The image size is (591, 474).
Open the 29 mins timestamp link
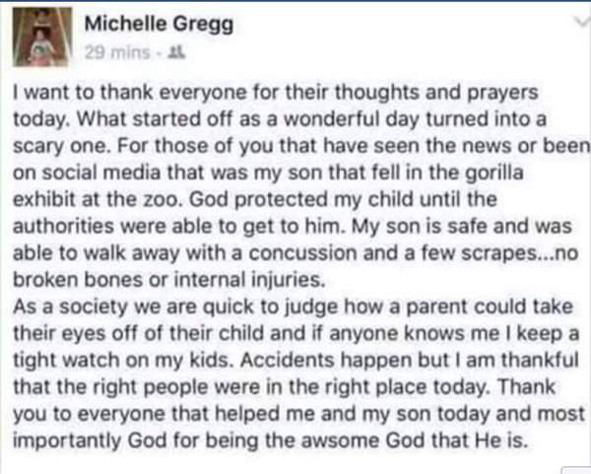[117, 52]
